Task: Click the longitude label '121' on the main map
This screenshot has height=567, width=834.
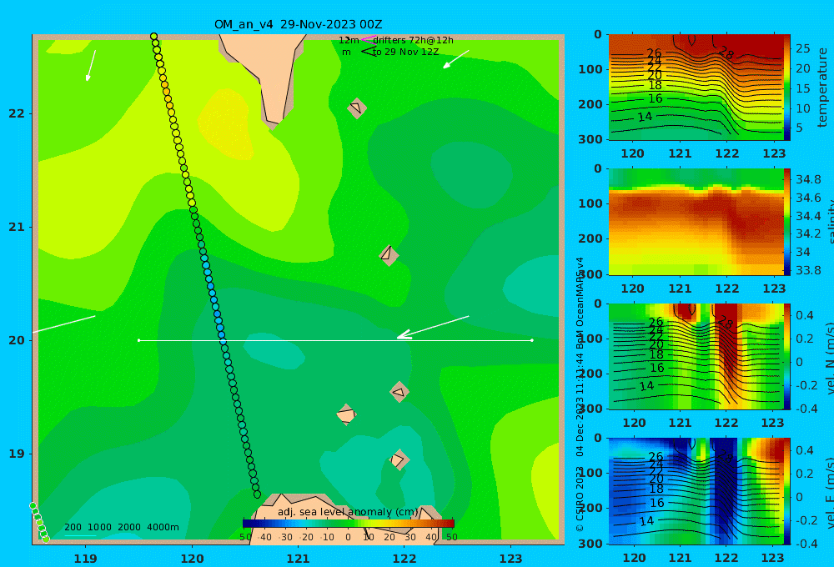Action: click(299, 559)
